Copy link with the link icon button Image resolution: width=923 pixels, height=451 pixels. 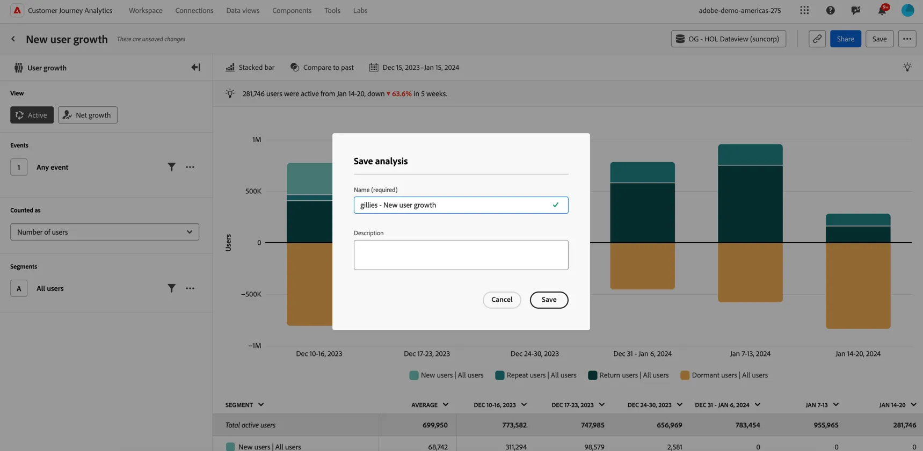(x=817, y=39)
